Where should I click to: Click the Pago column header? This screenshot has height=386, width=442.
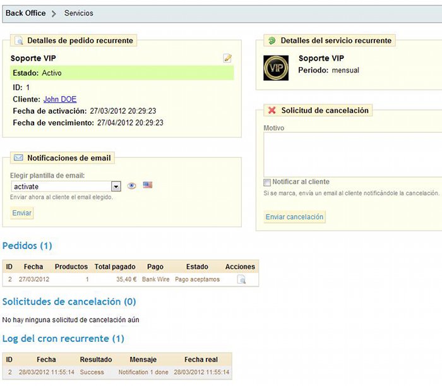point(155,267)
